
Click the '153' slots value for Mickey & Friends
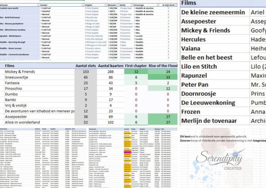[86, 71]
